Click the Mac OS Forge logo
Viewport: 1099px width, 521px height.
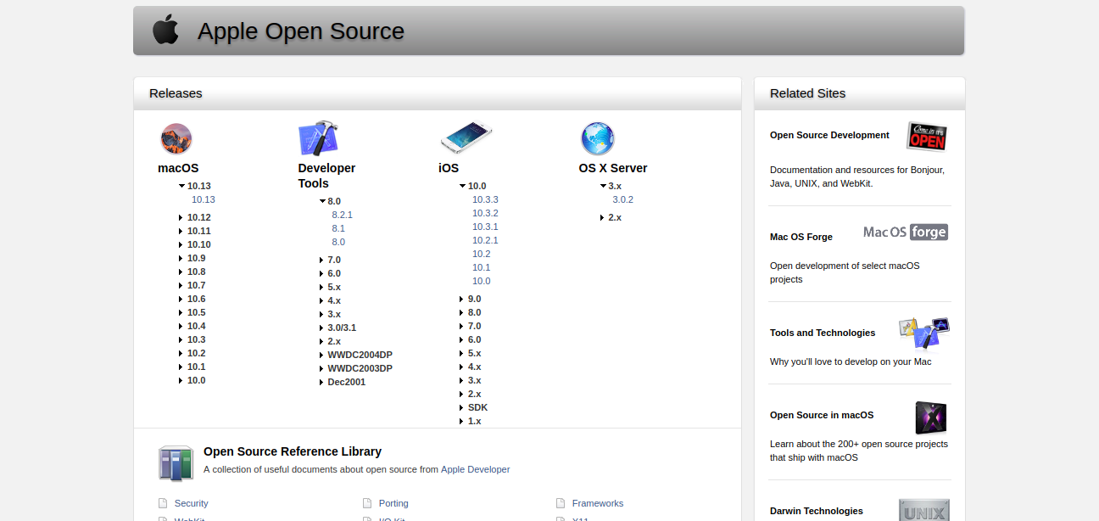point(905,232)
